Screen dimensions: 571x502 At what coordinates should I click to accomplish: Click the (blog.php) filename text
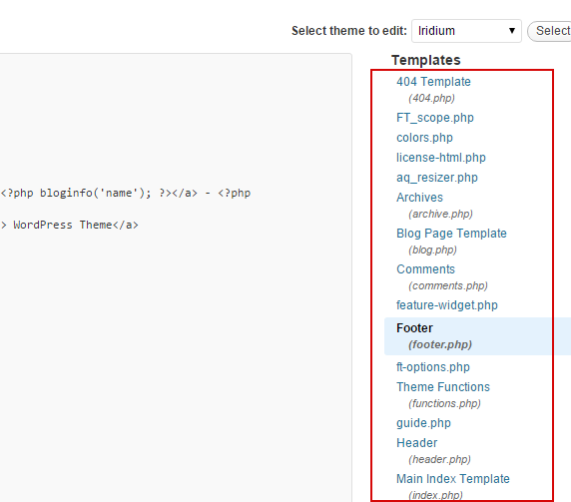pyautogui.click(x=432, y=251)
